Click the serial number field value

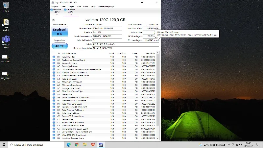107,29
